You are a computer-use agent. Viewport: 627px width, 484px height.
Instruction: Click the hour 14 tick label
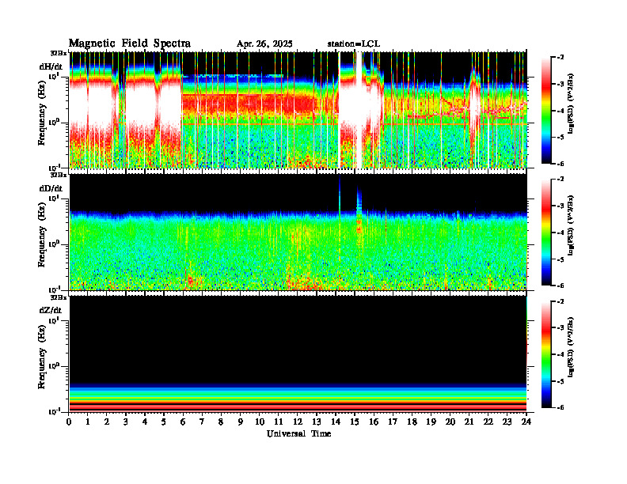pyautogui.click(x=336, y=422)
